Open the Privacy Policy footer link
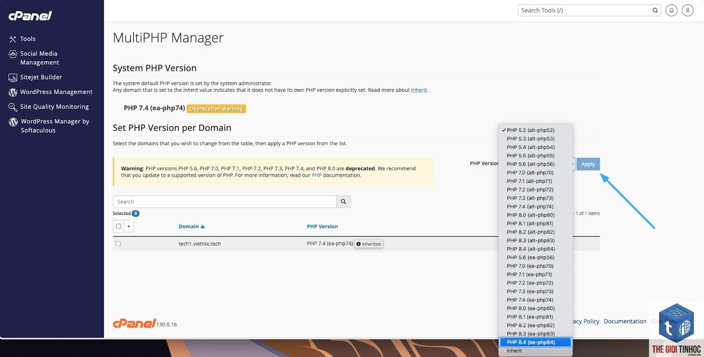 tap(586, 321)
